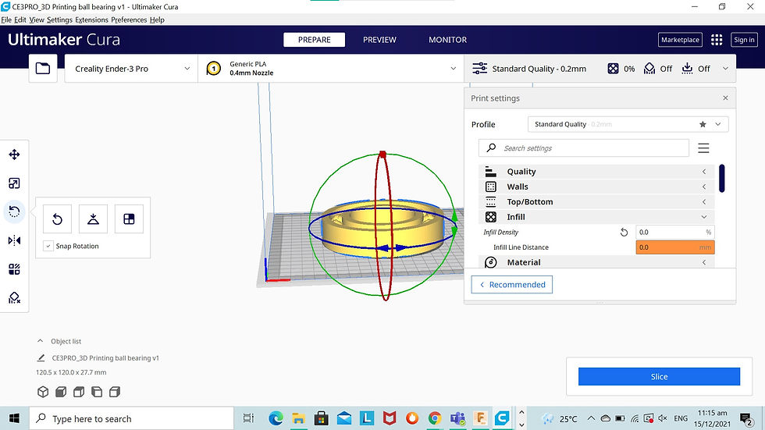765x430 pixels.
Task: Open the application switcher grid icon
Action: tap(717, 40)
